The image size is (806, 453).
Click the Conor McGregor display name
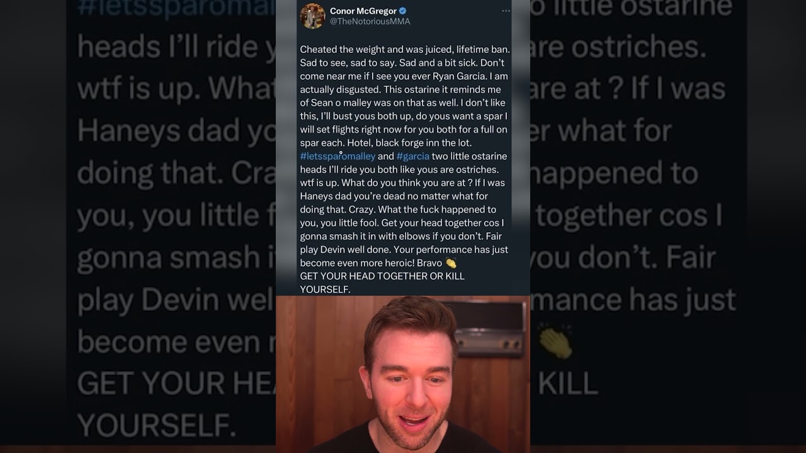tap(363, 11)
